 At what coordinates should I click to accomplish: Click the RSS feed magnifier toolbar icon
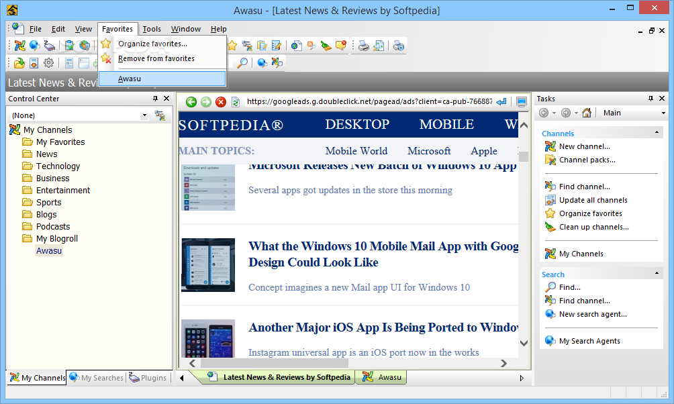[311, 46]
